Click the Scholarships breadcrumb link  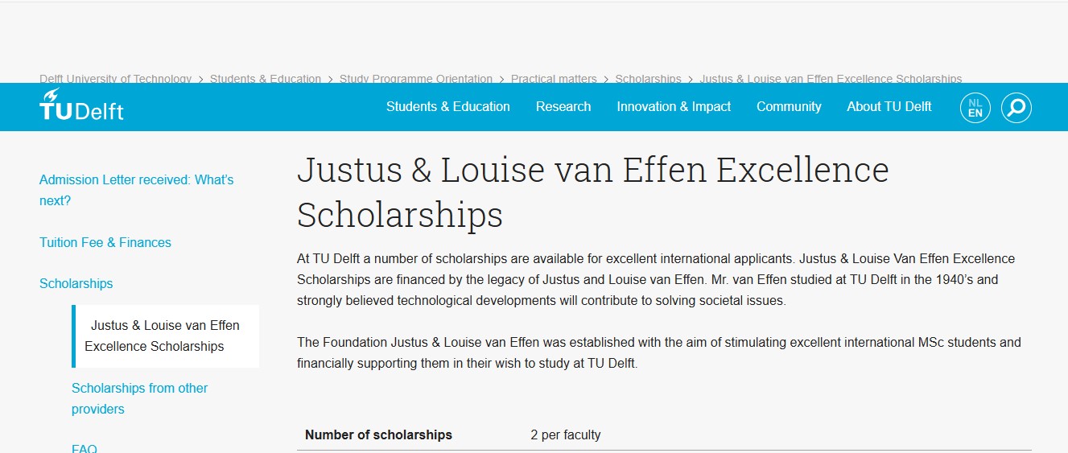click(648, 79)
